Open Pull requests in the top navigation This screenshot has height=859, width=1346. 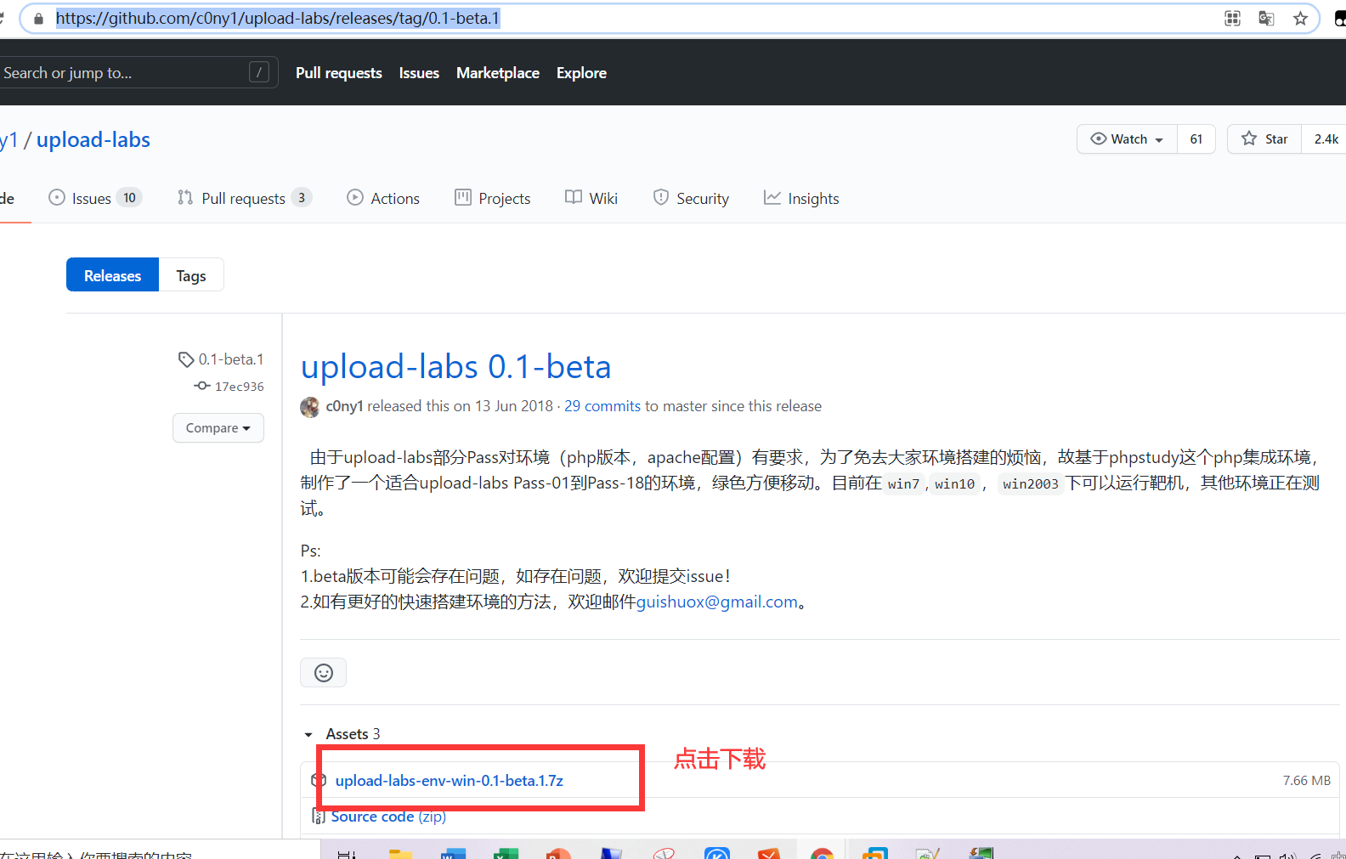(339, 73)
